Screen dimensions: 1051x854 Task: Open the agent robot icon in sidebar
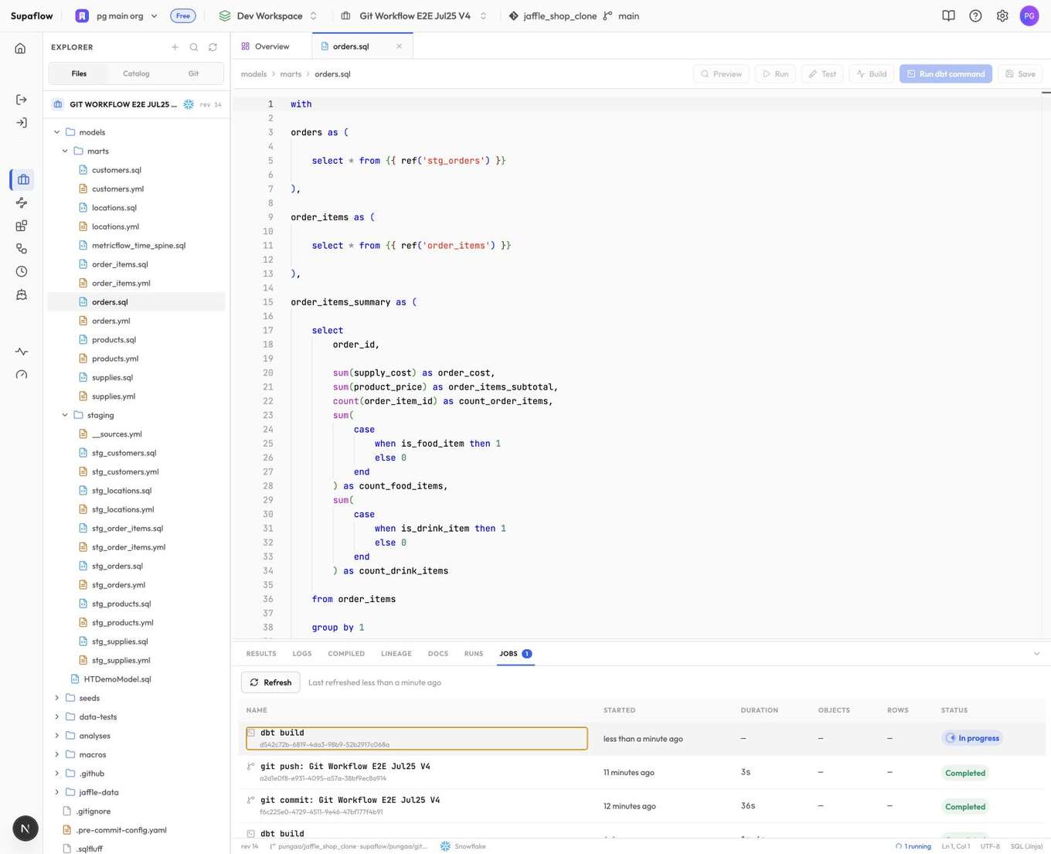pyautogui.click(x=22, y=294)
